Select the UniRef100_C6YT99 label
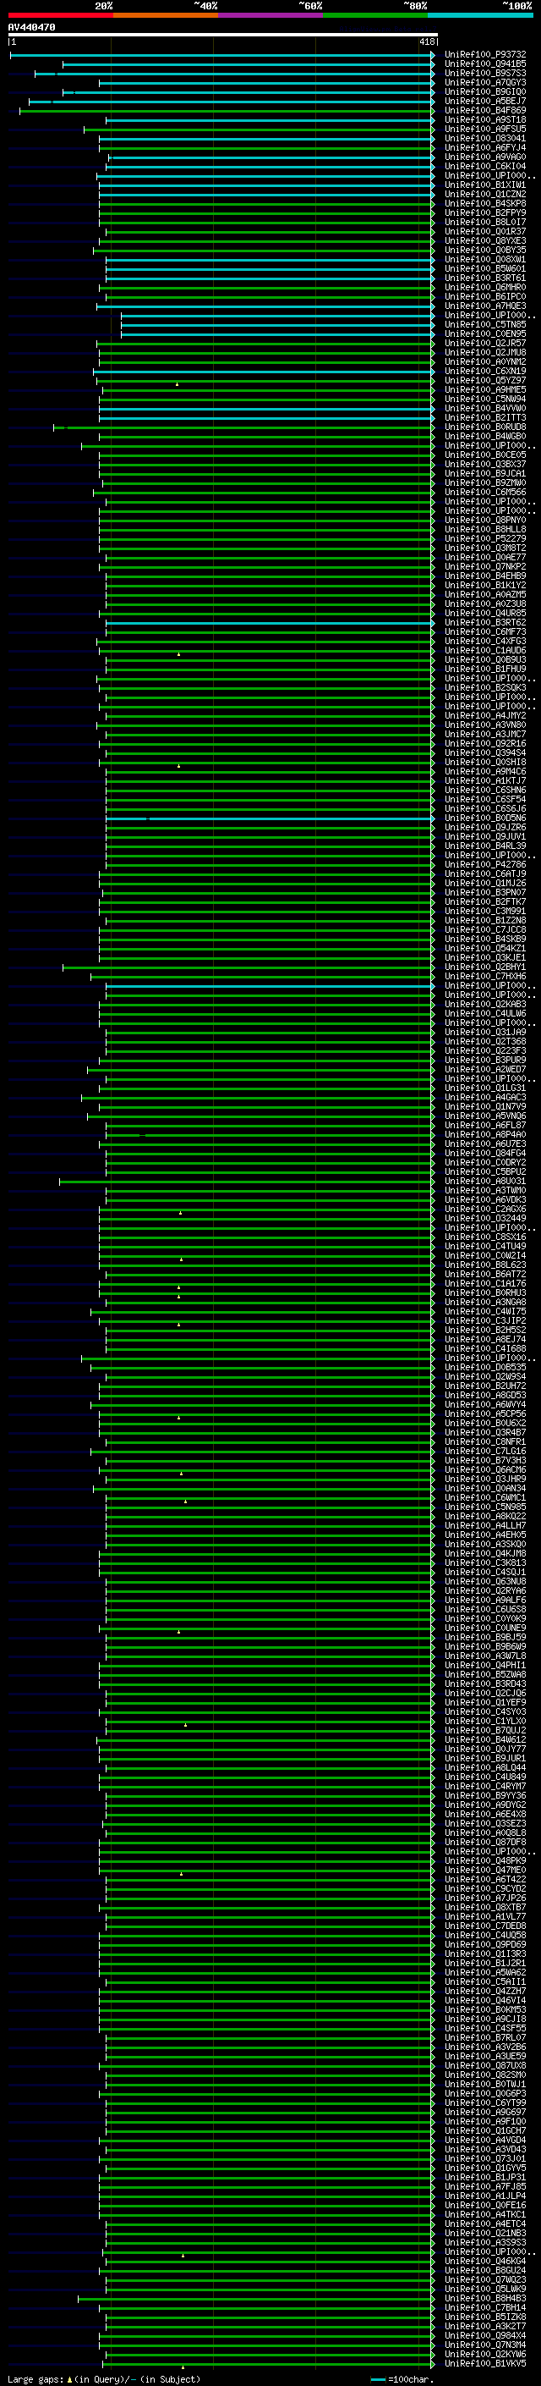 point(485,2102)
